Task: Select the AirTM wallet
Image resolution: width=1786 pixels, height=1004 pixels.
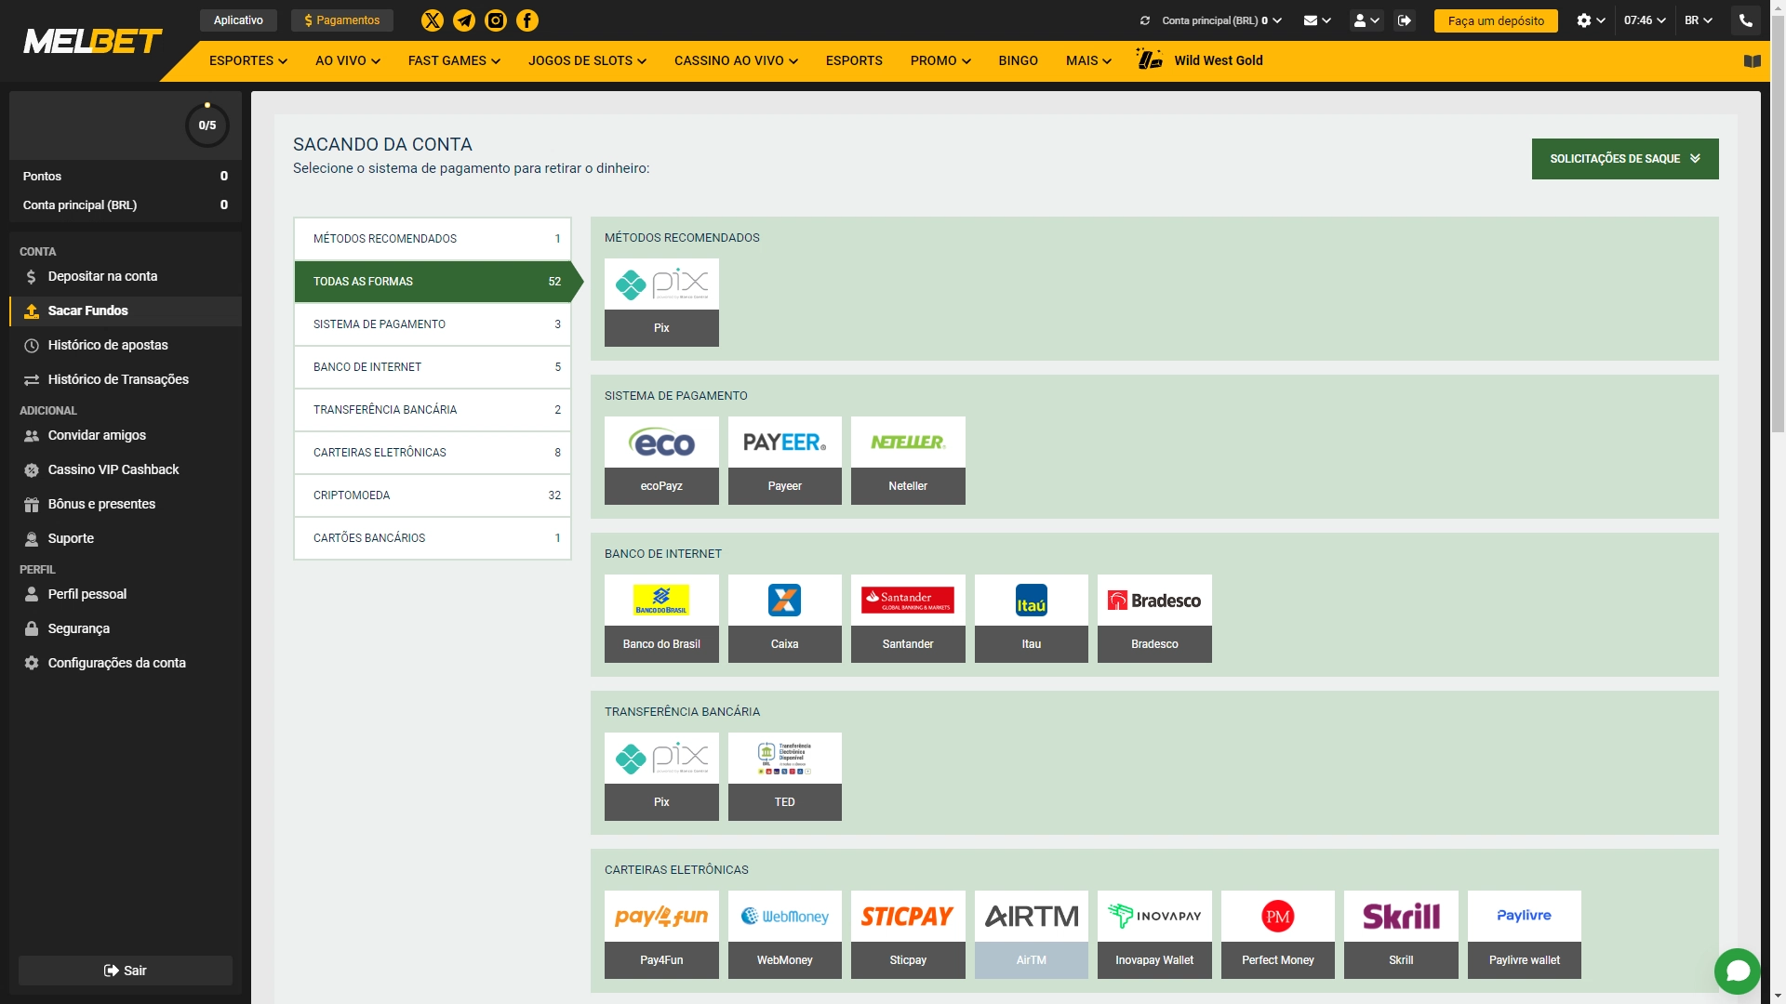Action: pyautogui.click(x=1032, y=934)
